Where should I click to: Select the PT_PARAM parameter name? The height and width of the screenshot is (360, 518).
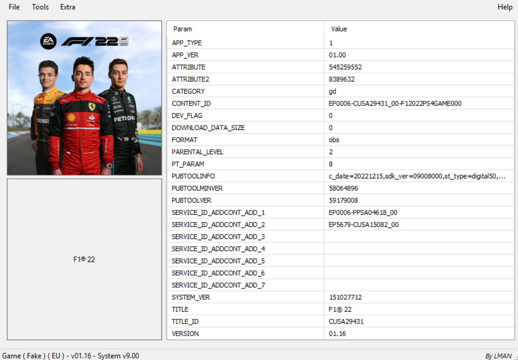click(188, 164)
